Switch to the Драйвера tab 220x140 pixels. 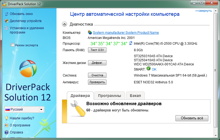(x=80, y=96)
